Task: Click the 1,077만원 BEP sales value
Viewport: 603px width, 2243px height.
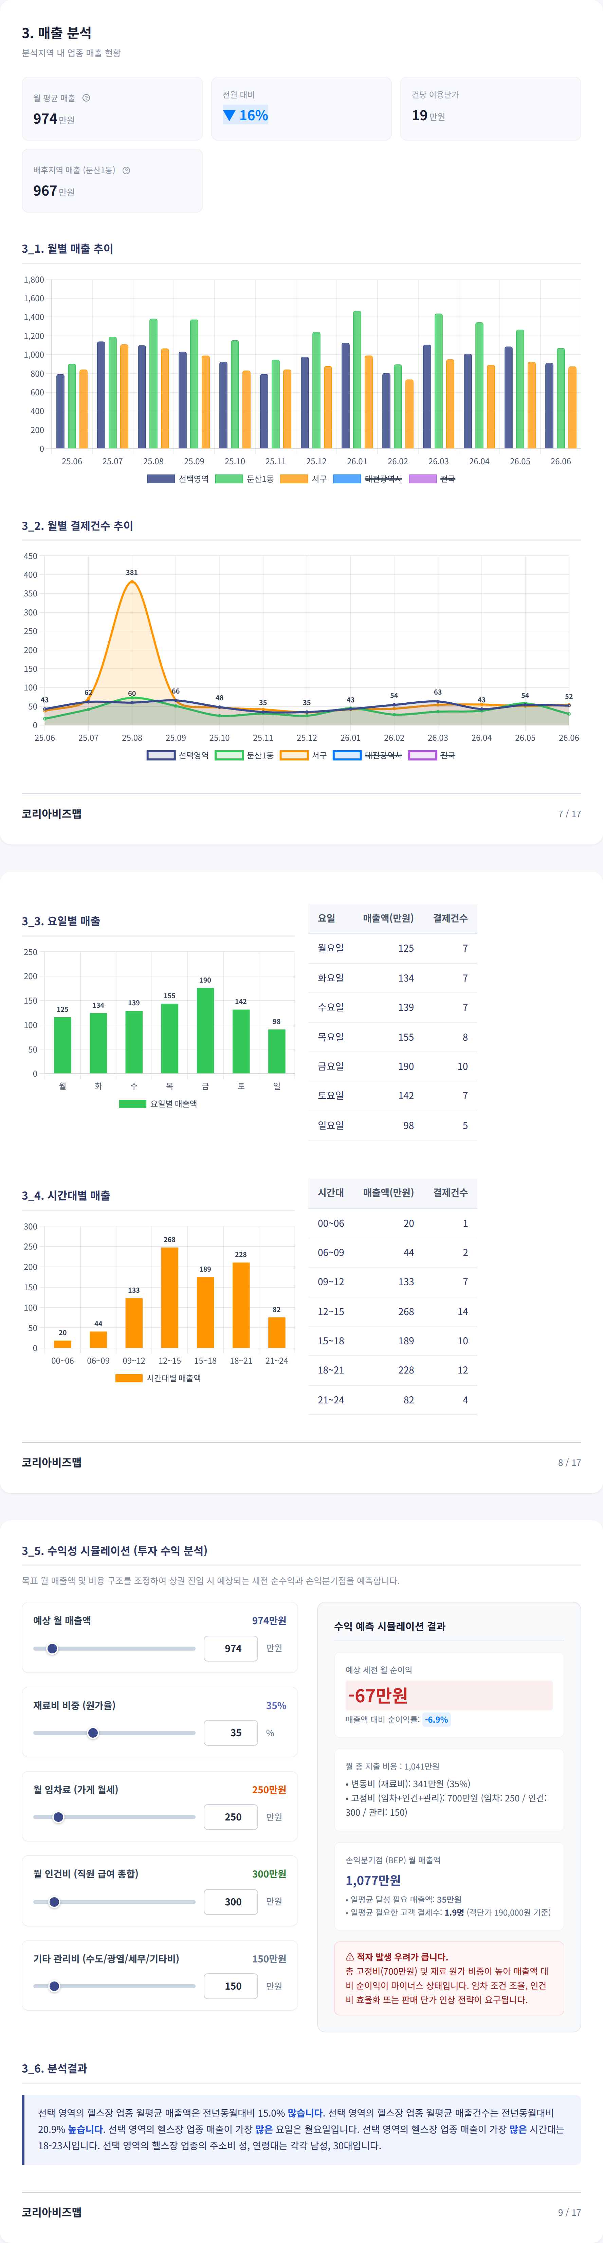Action: 373,1880
